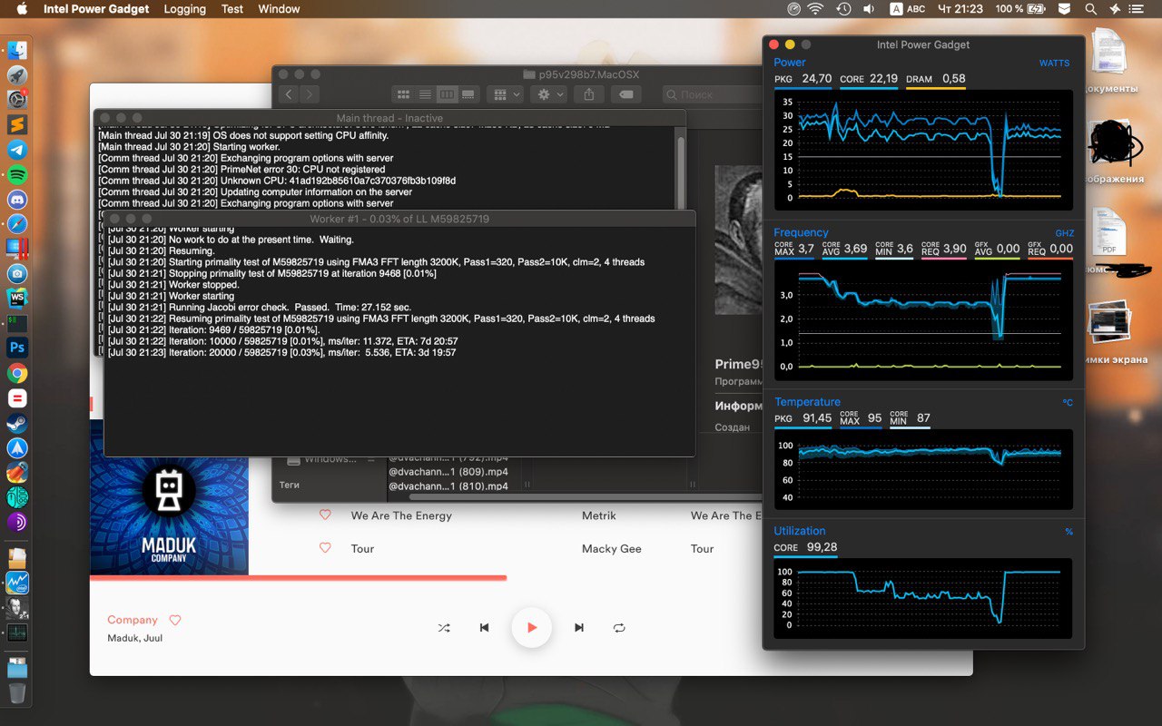The height and width of the screenshot is (726, 1162).
Task: Open Logging menu in menu bar
Action: (184, 9)
